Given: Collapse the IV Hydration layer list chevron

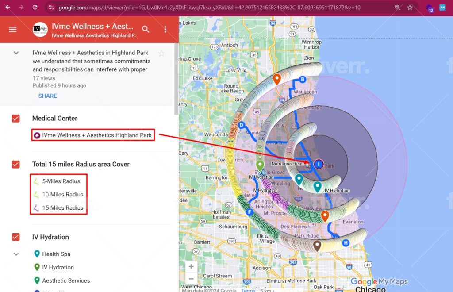Looking at the screenshot, I should [16, 254].
